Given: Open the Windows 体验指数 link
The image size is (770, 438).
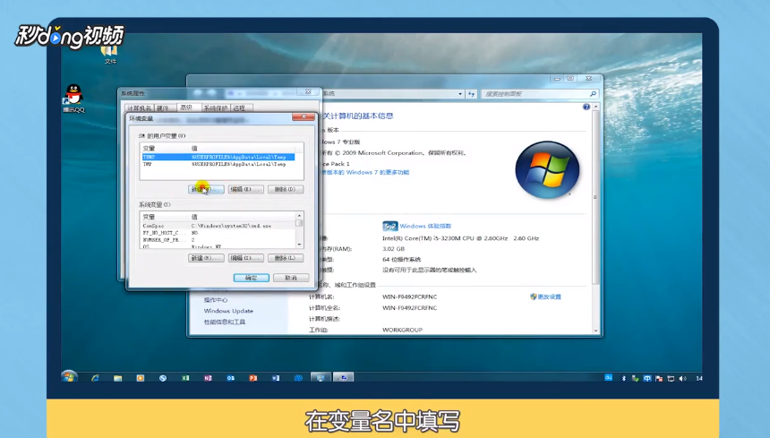Looking at the screenshot, I should [x=425, y=226].
